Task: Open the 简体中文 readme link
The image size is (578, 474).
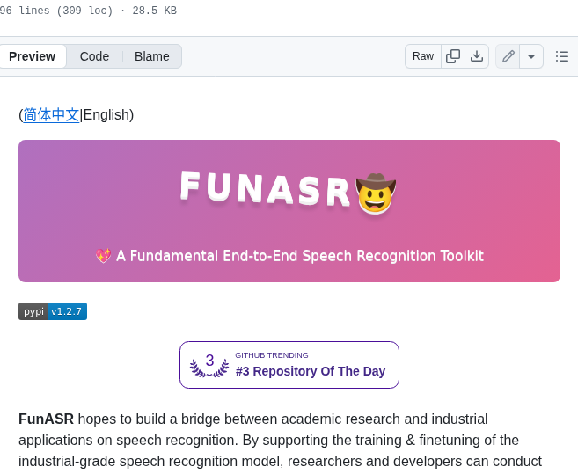Action: click(51, 114)
